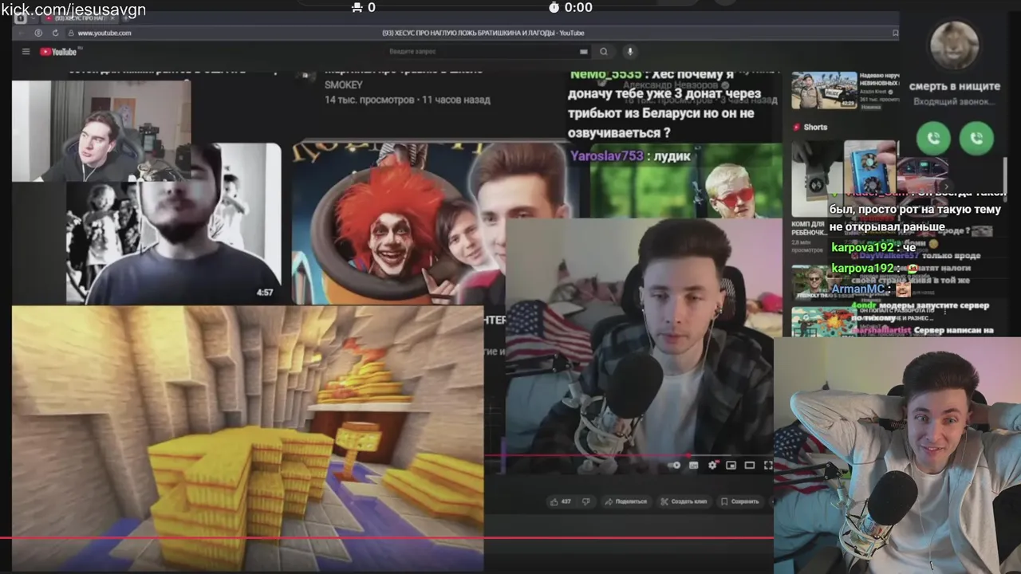Click the YouTube search magnifier button
The image size is (1021, 574).
(x=604, y=52)
